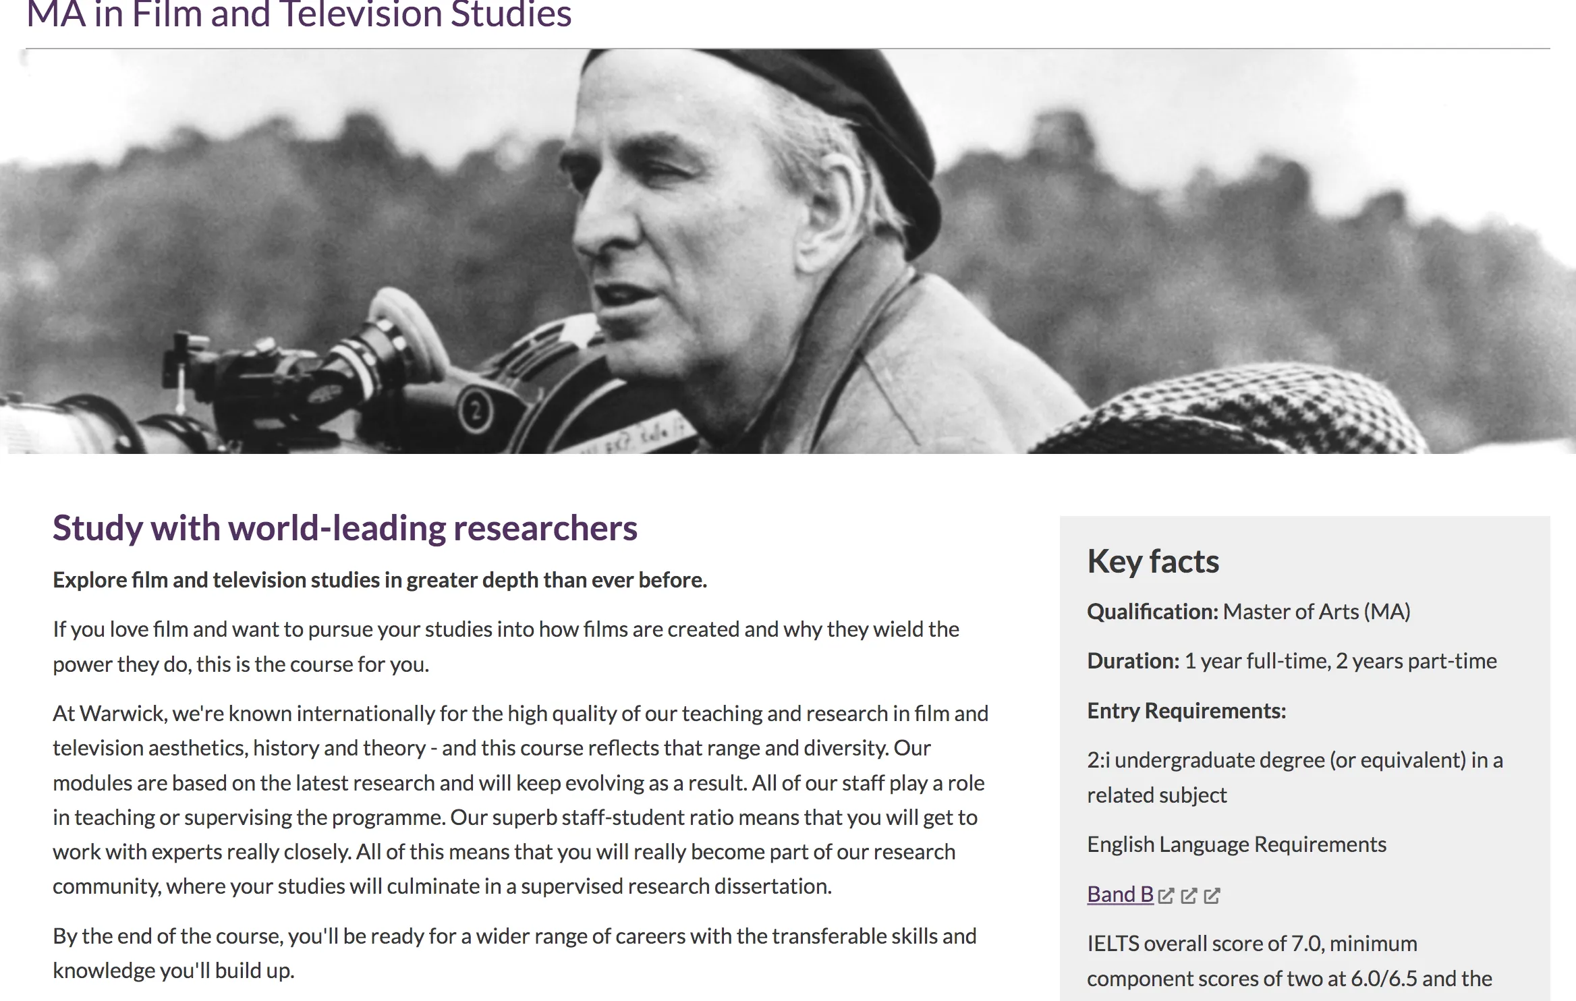Click the "English Language Requirements" text
Screen dimensions: 1576x1001
click(x=1237, y=845)
